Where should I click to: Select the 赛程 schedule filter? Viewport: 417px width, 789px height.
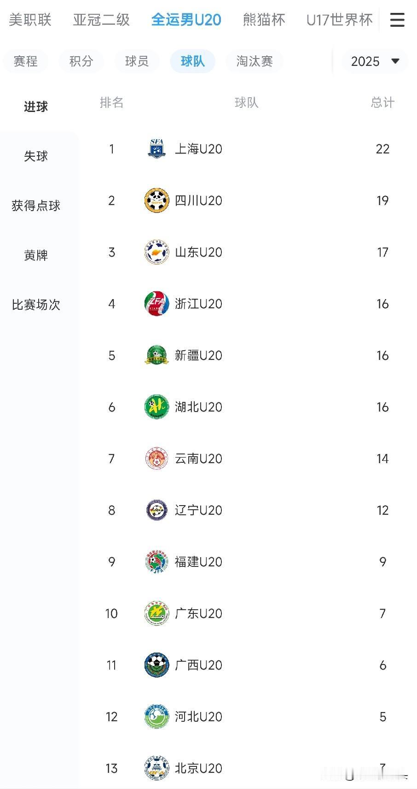click(25, 61)
